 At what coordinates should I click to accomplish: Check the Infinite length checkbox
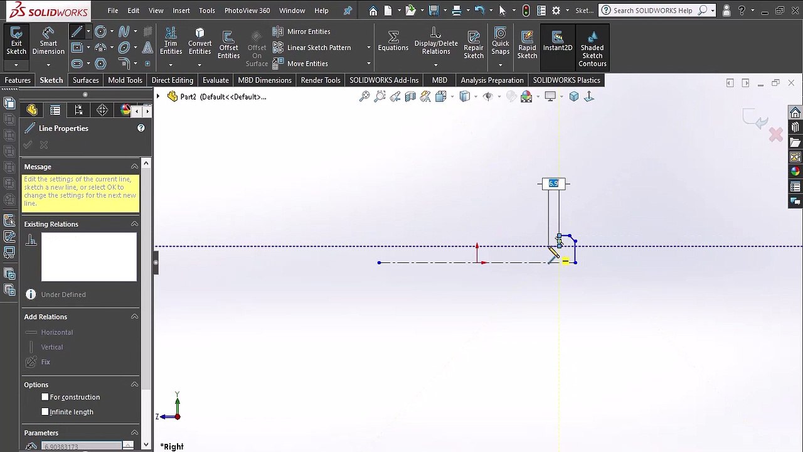click(45, 412)
